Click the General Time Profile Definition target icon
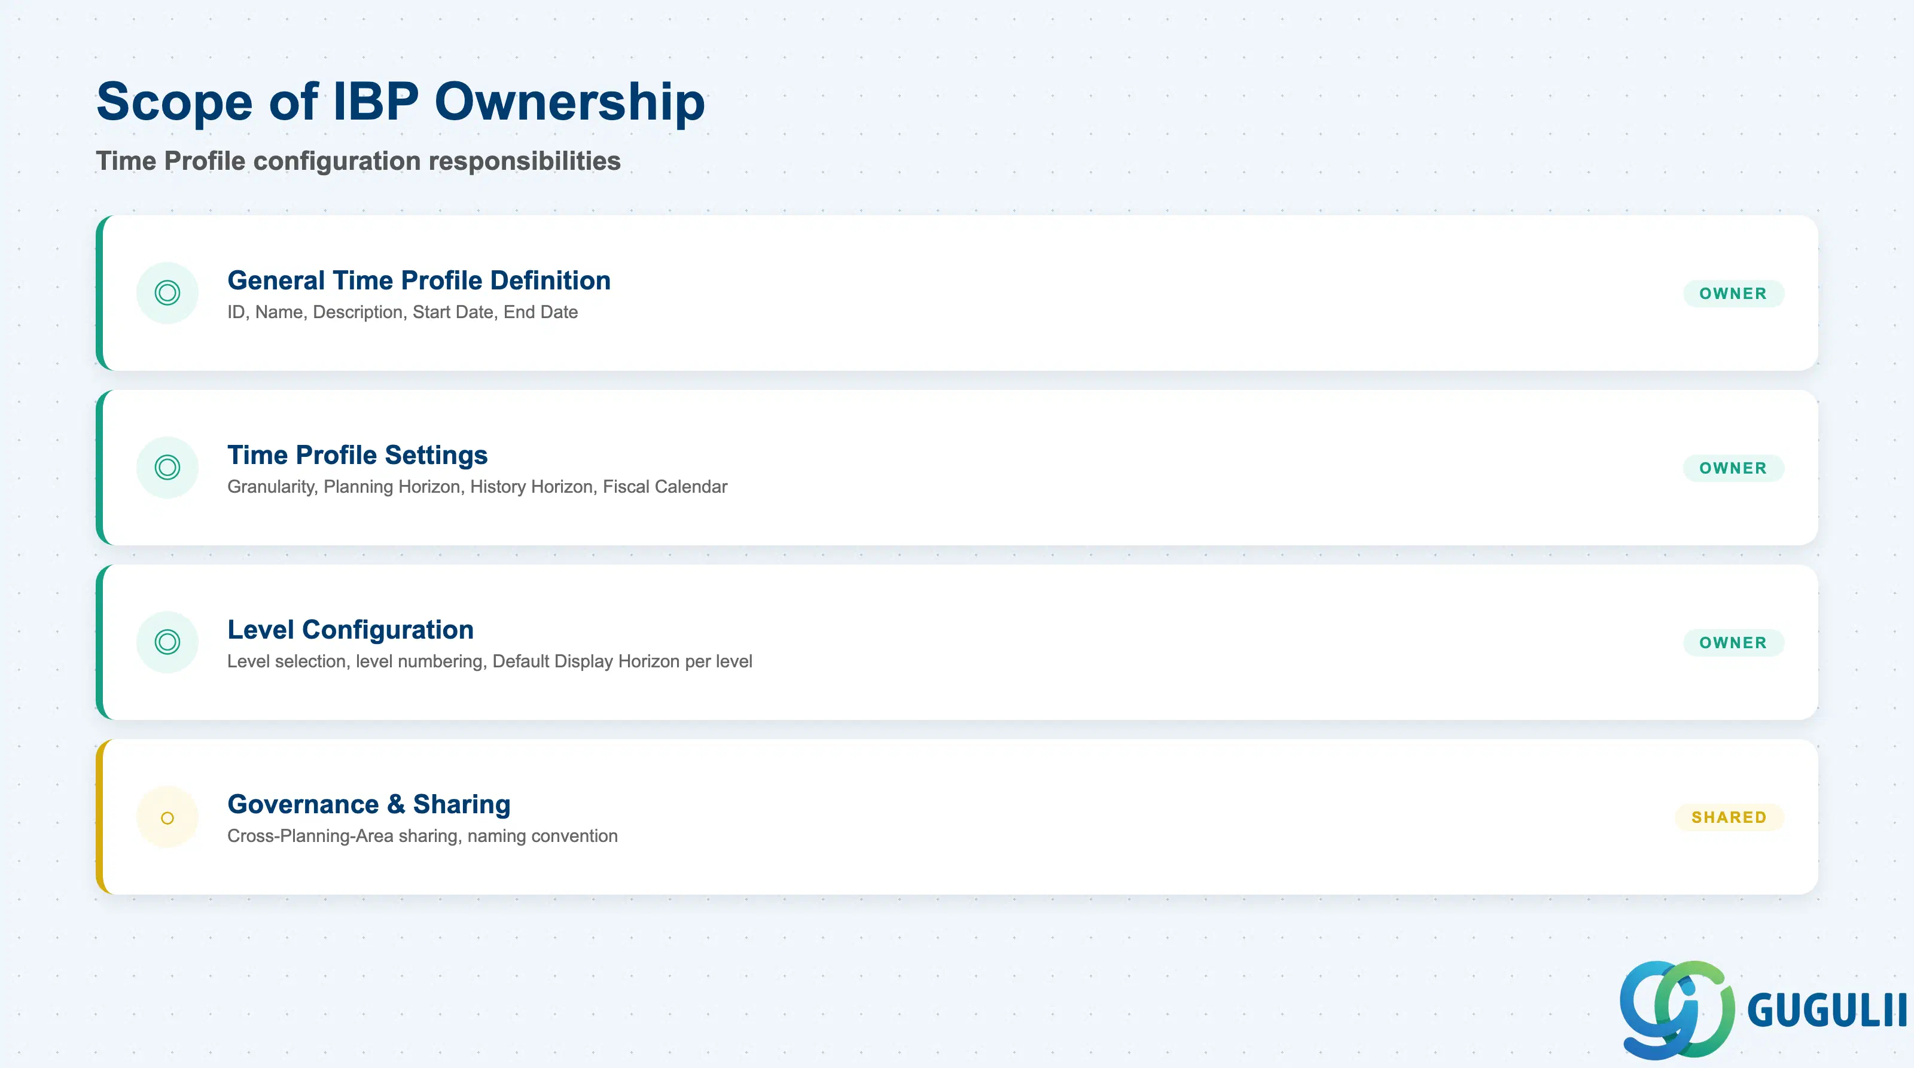Viewport: 1914px width, 1068px height. 167,292
